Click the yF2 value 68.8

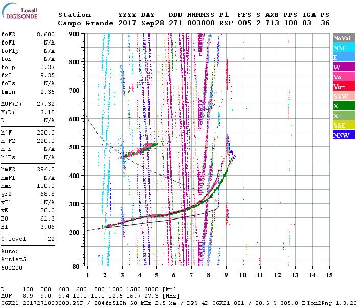click(48, 194)
